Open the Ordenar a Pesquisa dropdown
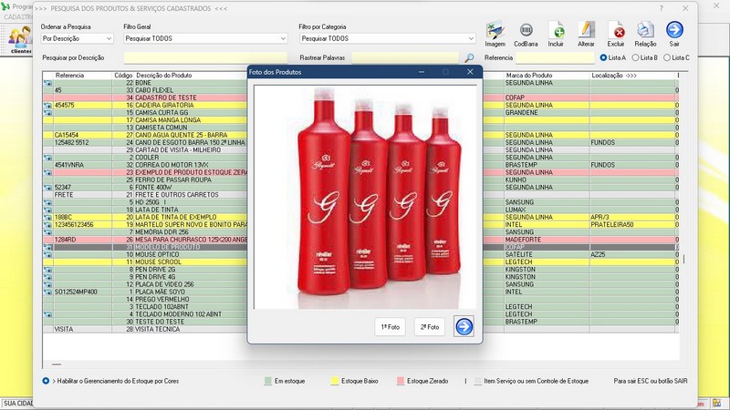 pos(78,38)
